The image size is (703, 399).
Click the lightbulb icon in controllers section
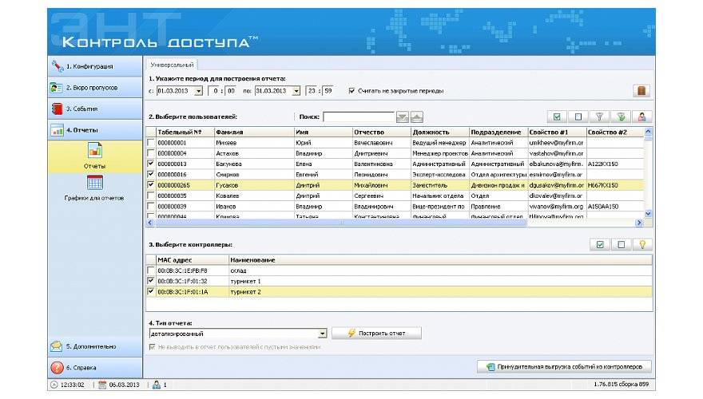point(641,245)
